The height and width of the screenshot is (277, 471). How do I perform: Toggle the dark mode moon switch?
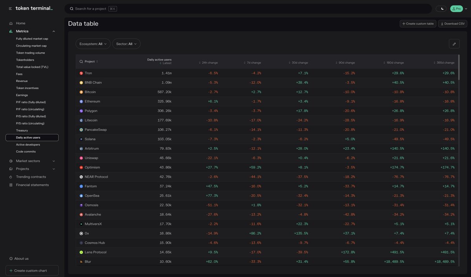(441, 9)
